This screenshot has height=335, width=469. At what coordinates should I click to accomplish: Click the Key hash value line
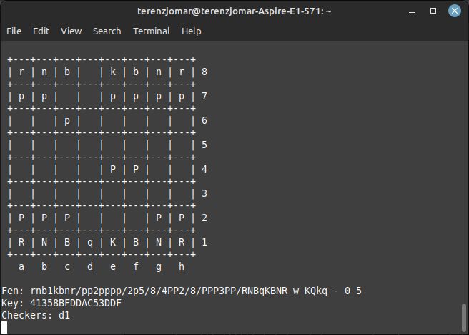coord(61,304)
